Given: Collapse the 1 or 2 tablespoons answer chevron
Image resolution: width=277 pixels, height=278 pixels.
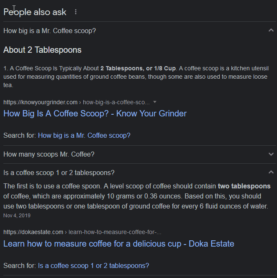Looking at the screenshot, I should (x=271, y=172).
